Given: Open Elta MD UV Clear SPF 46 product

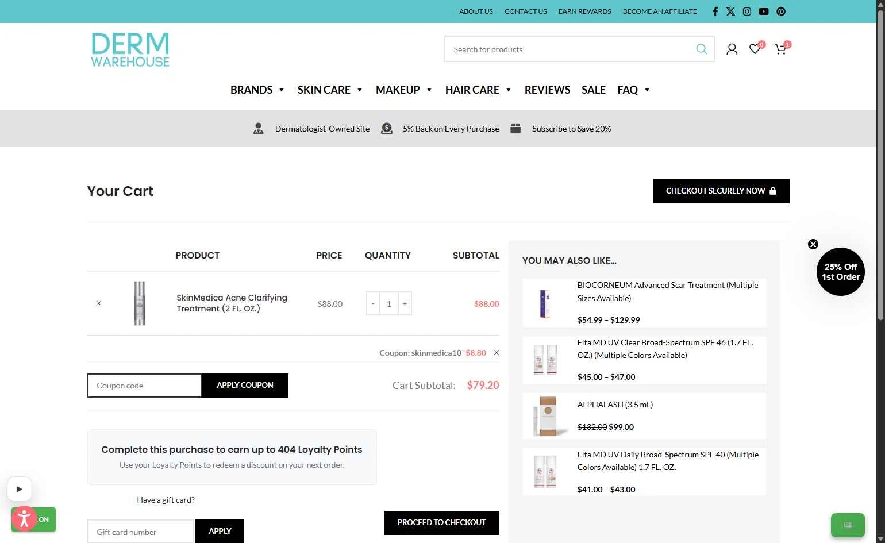Looking at the screenshot, I should [x=665, y=349].
